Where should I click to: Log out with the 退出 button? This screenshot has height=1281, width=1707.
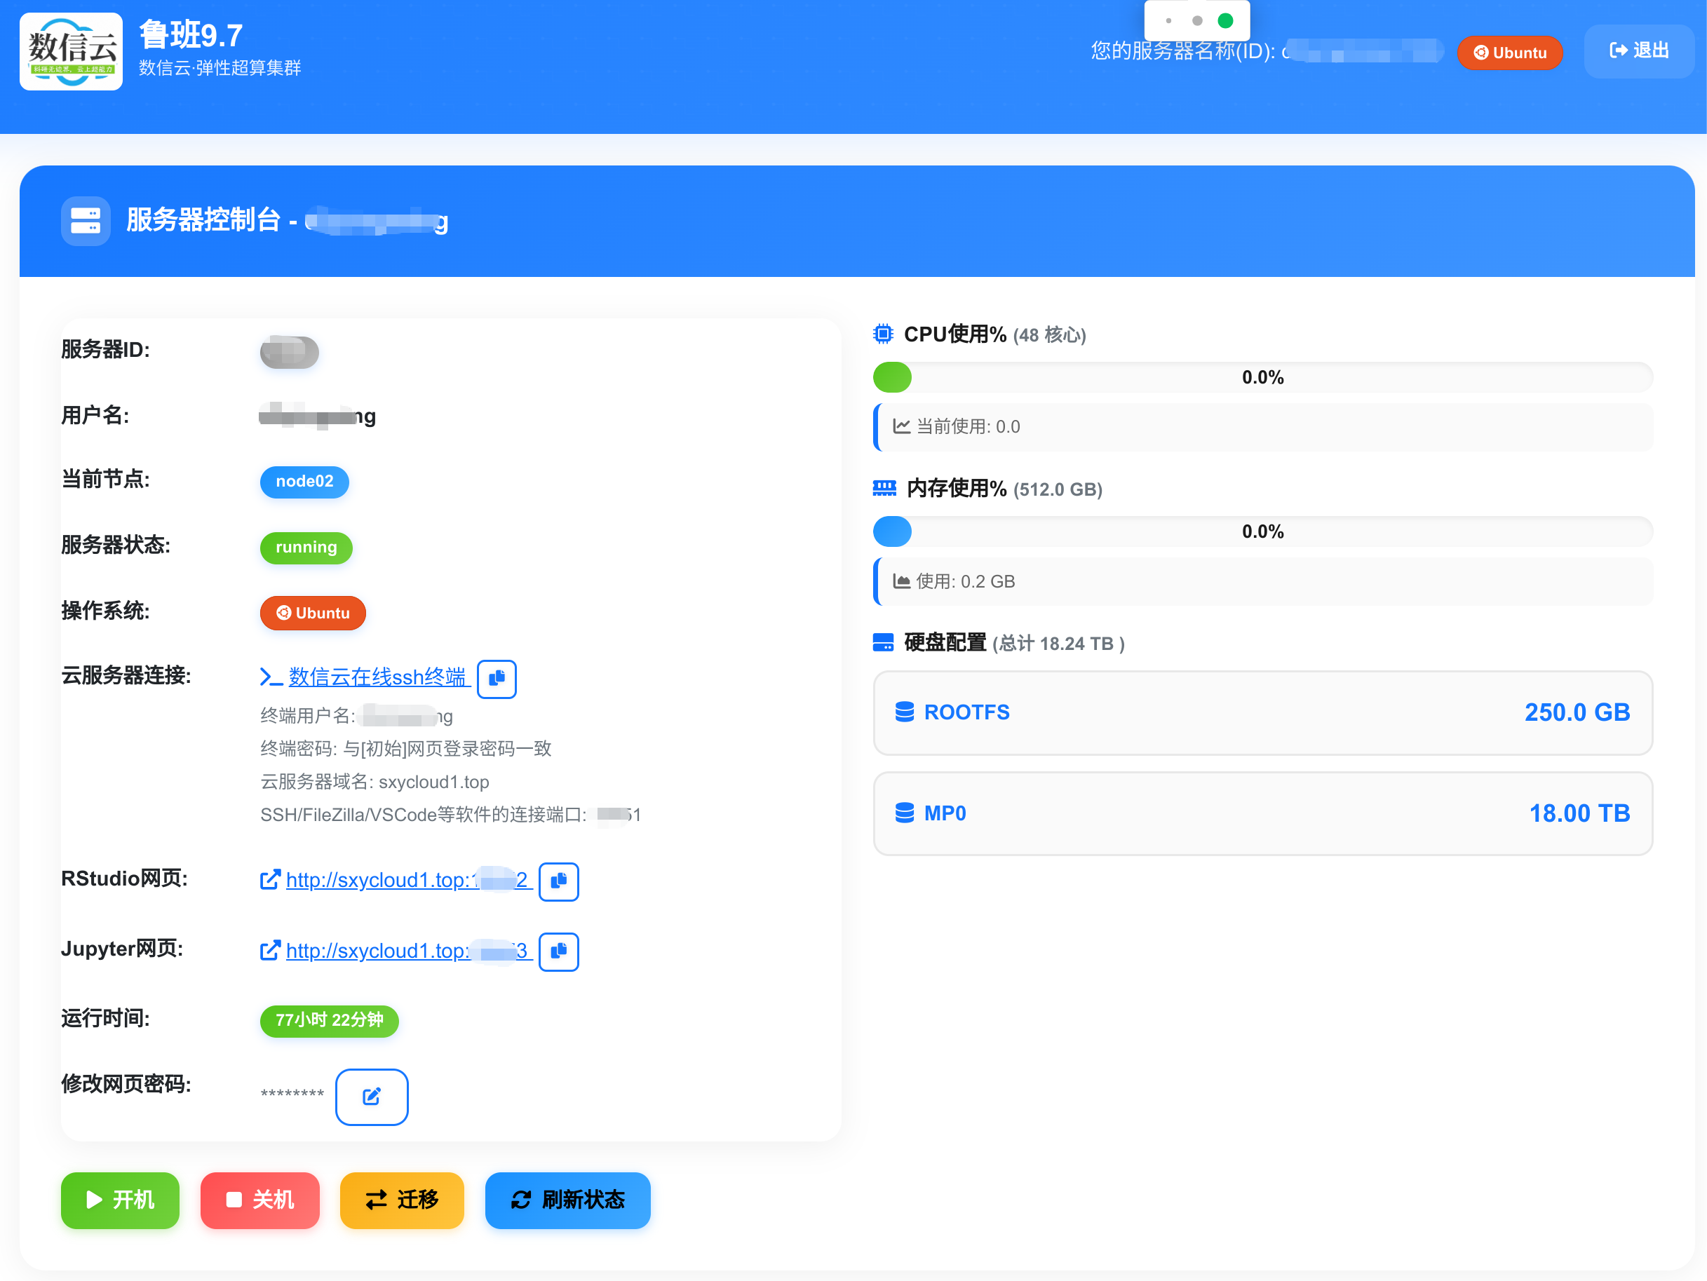coord(1638,51)
